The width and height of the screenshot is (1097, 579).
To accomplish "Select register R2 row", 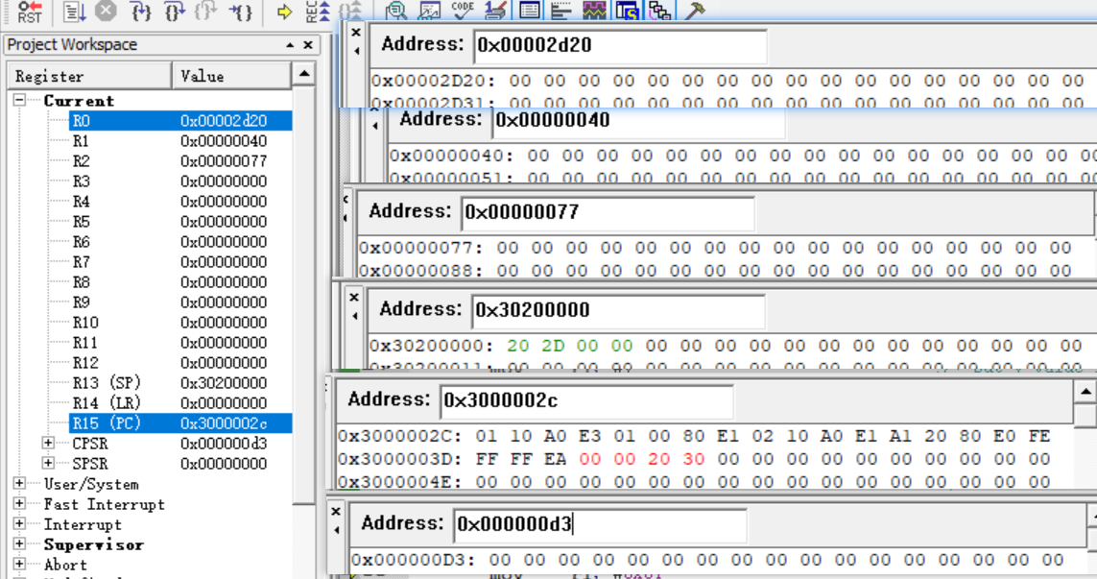I will point(180,161).
